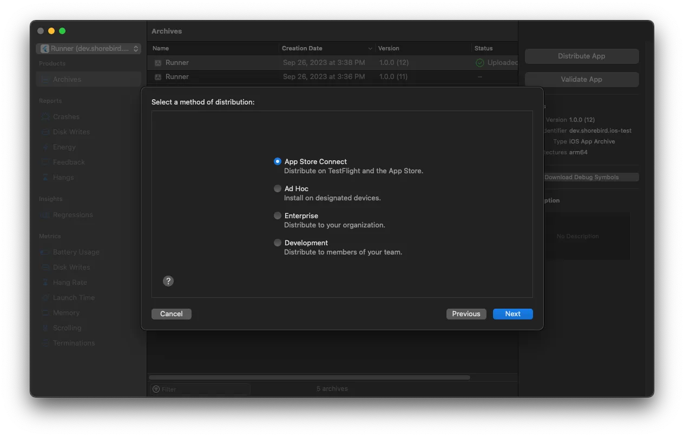Screen dimensions: 684x437
Task: Choose Enterprise distribution
Action: click(x=278, y=216)
